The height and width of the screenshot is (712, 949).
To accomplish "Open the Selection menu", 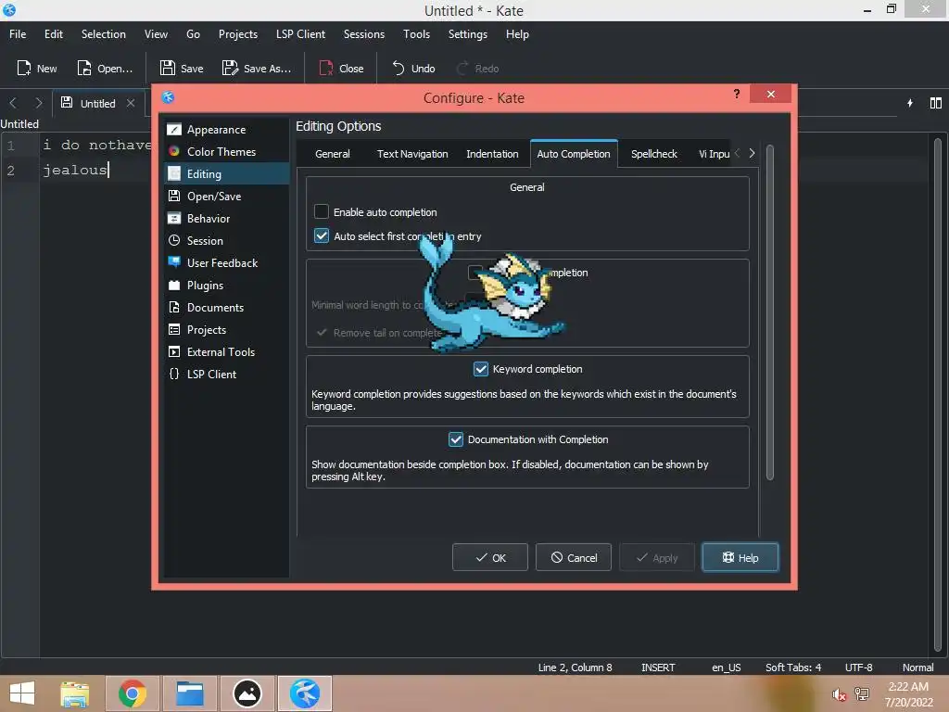I will tap(104, 34).
